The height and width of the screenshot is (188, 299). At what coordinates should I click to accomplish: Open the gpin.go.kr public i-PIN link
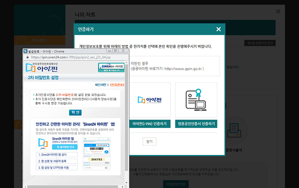(183, 69)
